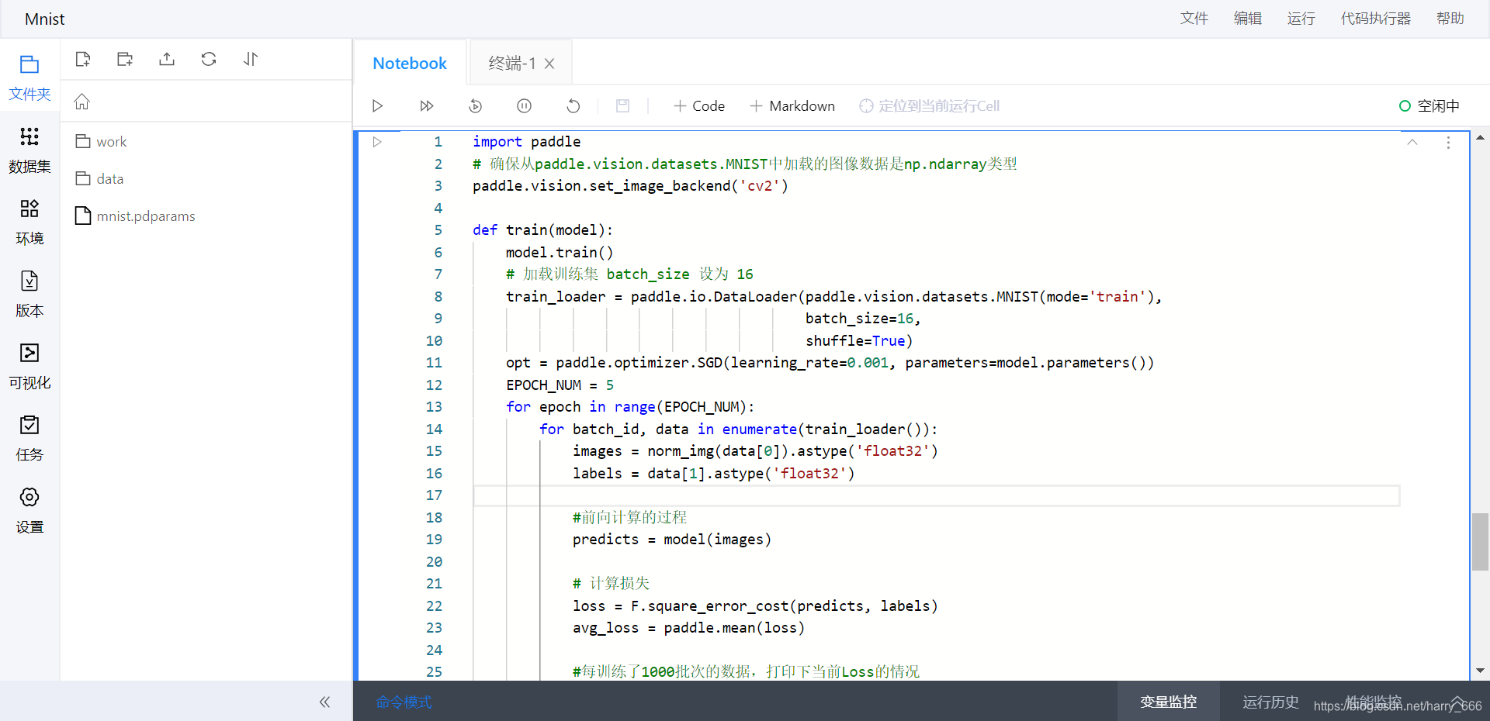Click code line 'def train(model):'
This screenshot has width=1490, height=721.
[542, 230]
